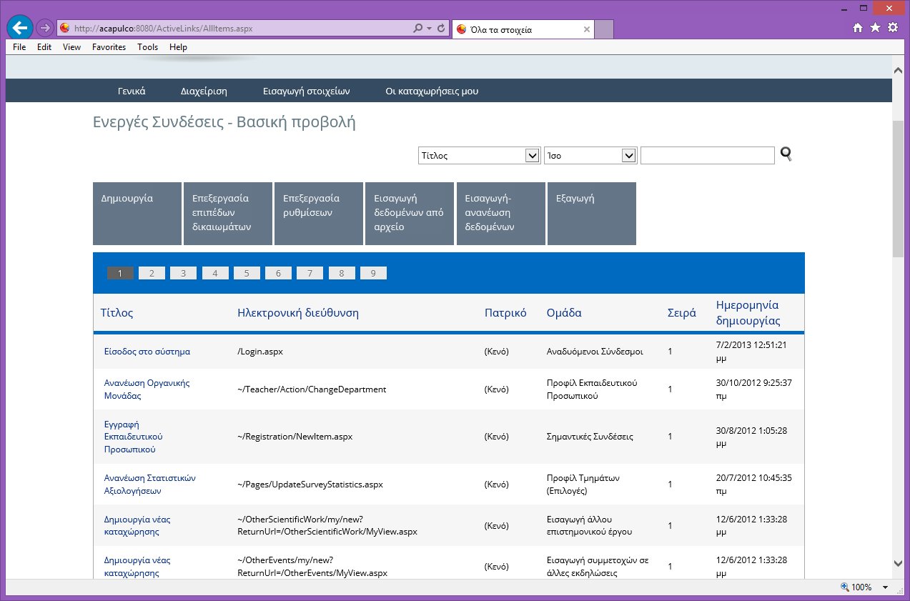Click the scrollbar down arrow
The height and width of the screenshot is (601, 910).
[x=898, y=563]
